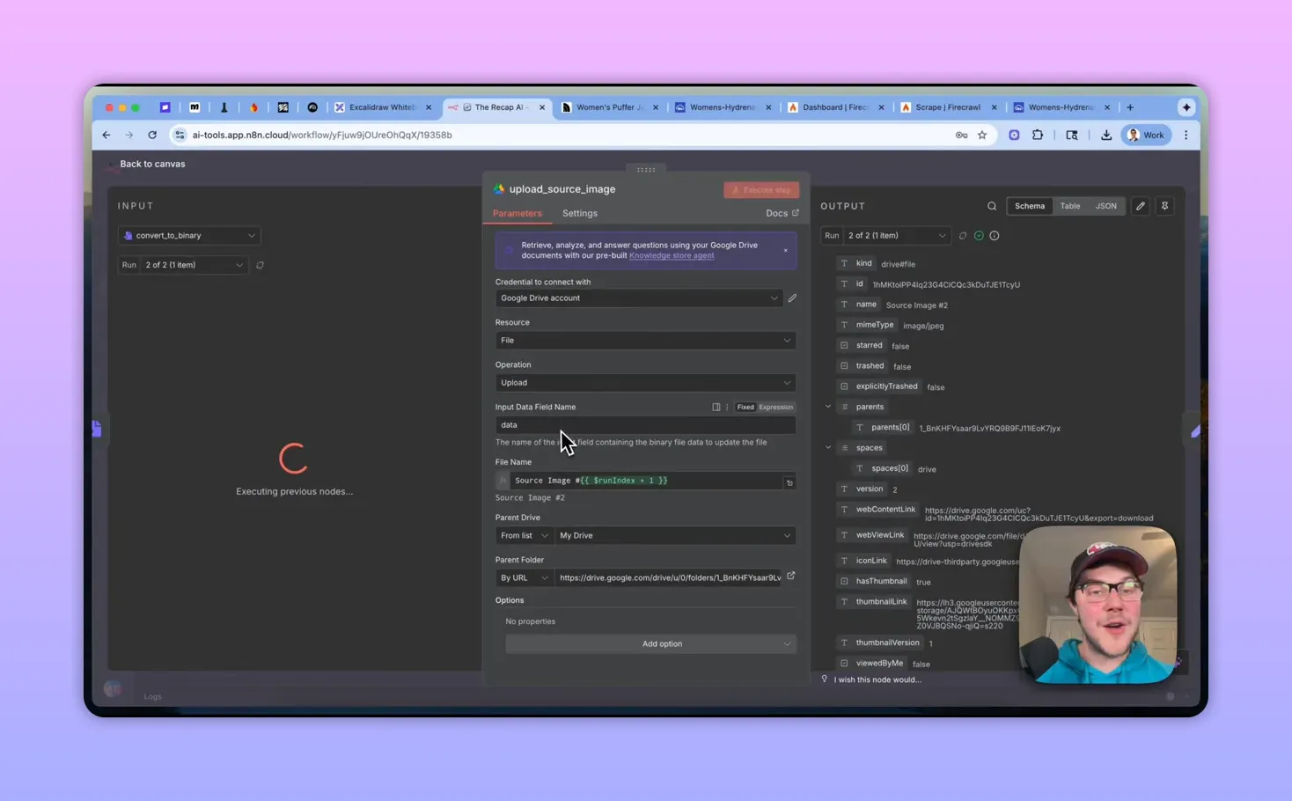Open the parameter options icon beside Fixed toggle
Viewport: 1292px width, 801px height.
(x=727, y=408)
